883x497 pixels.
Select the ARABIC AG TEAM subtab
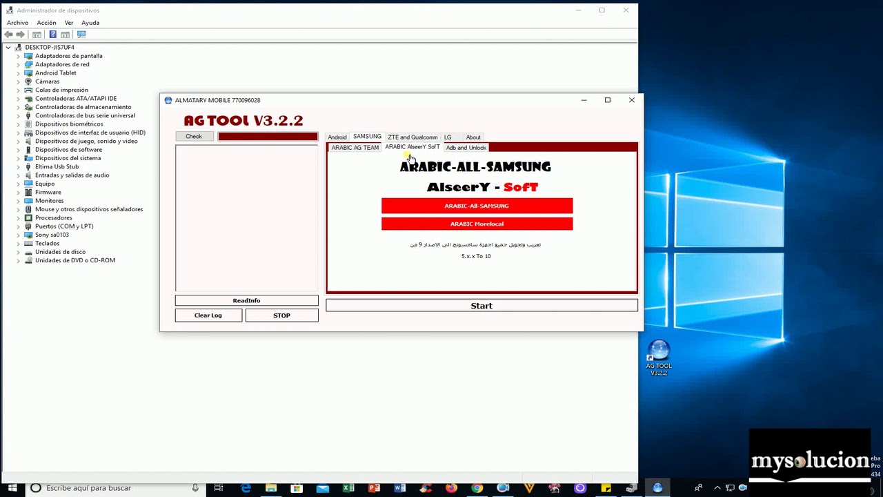[x=355, y=148]
